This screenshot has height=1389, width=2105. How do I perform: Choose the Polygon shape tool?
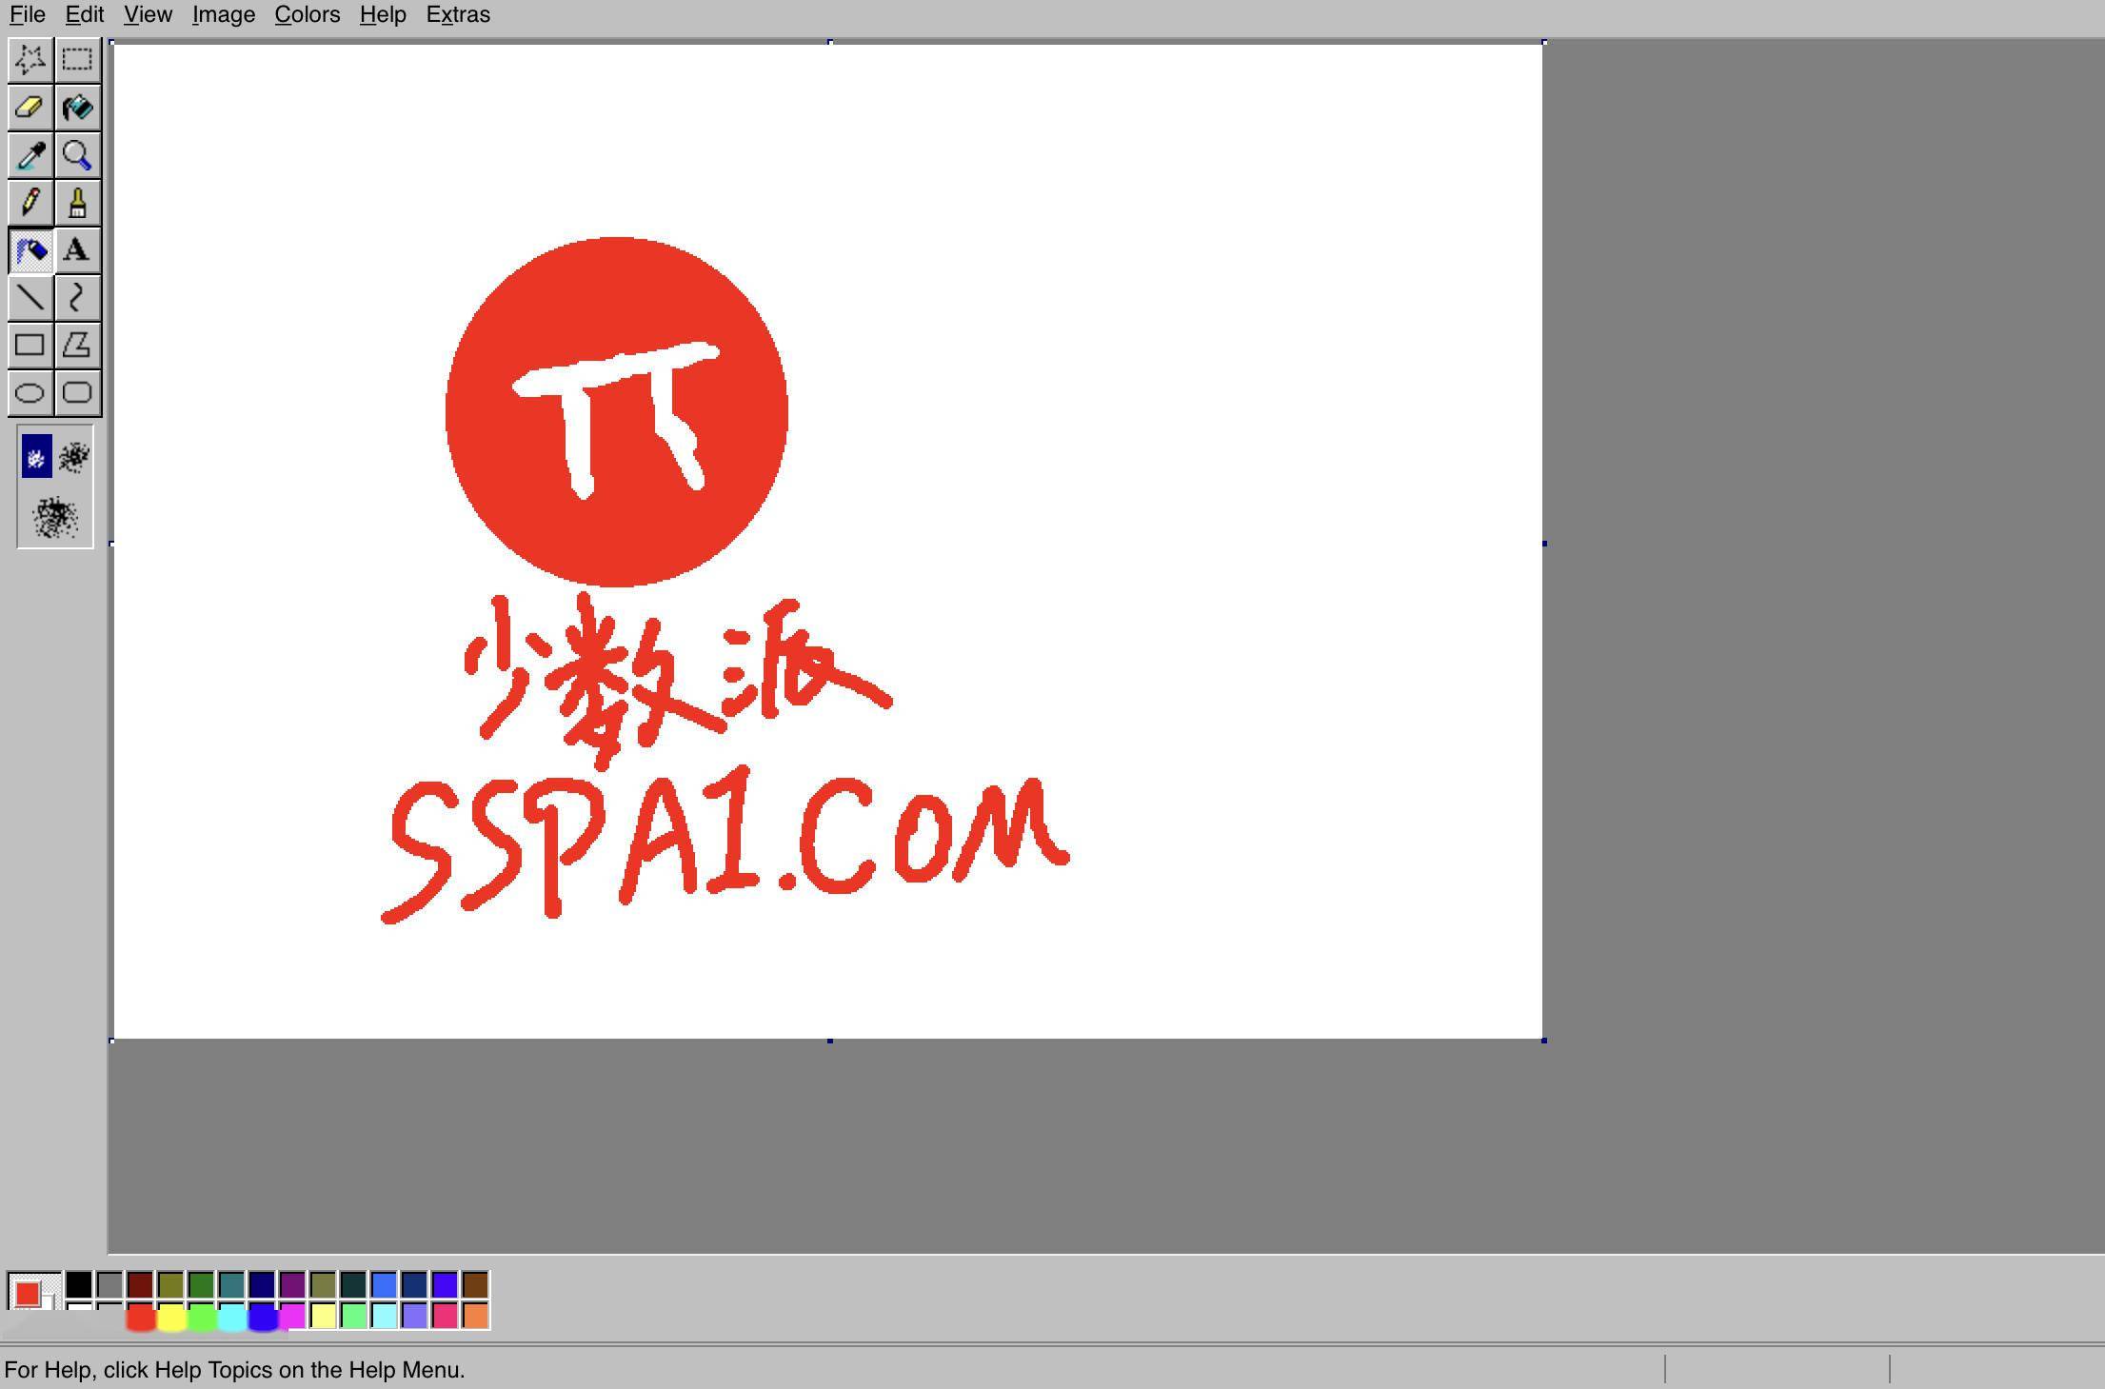[77, 345]
